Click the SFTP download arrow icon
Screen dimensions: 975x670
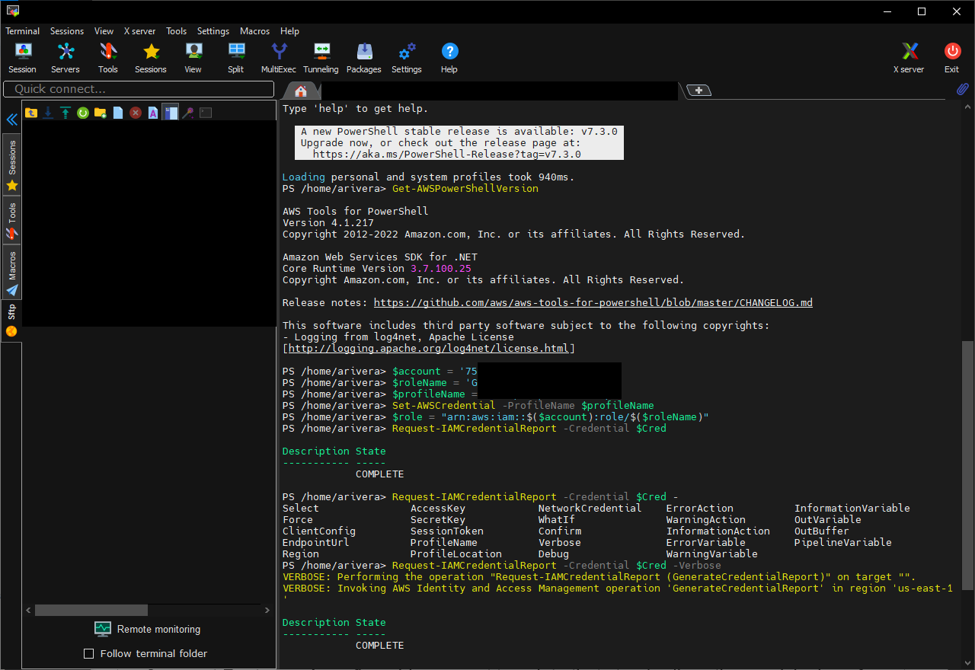(x=48, y=113)
